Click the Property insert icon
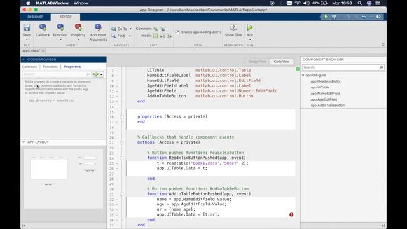 tap(78, 27)
